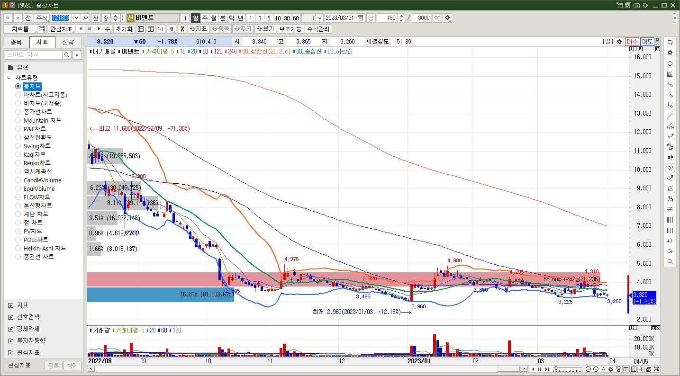Screen dimensions: 680x376
Task: Click the save chart frame icon
Action: tap(42, 29)
